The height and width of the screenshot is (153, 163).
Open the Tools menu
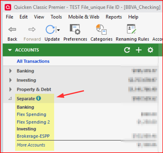(x=56, y=17)
